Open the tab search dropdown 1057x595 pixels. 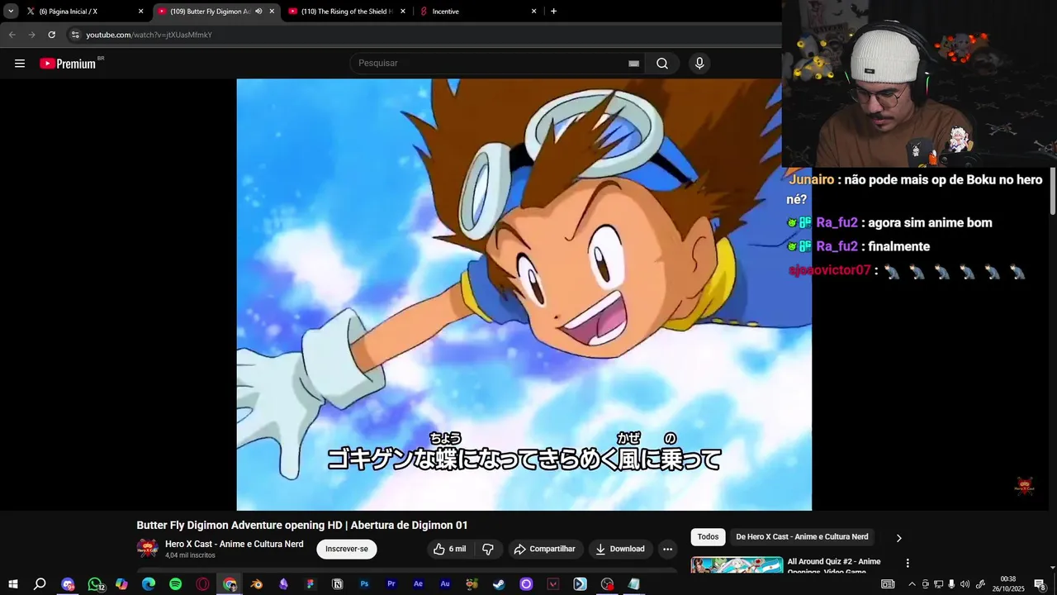tap(11, 12)
